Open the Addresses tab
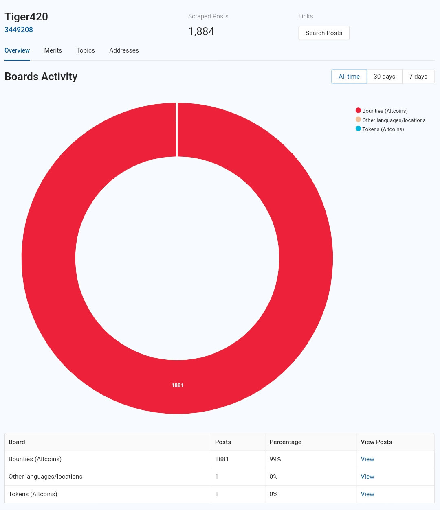 point(124,50)
